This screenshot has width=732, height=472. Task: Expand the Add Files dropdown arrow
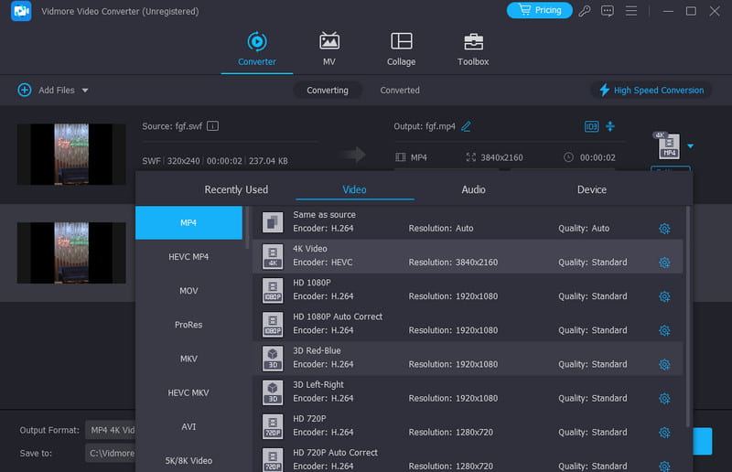pyautogui.click(x=85, y=91)
